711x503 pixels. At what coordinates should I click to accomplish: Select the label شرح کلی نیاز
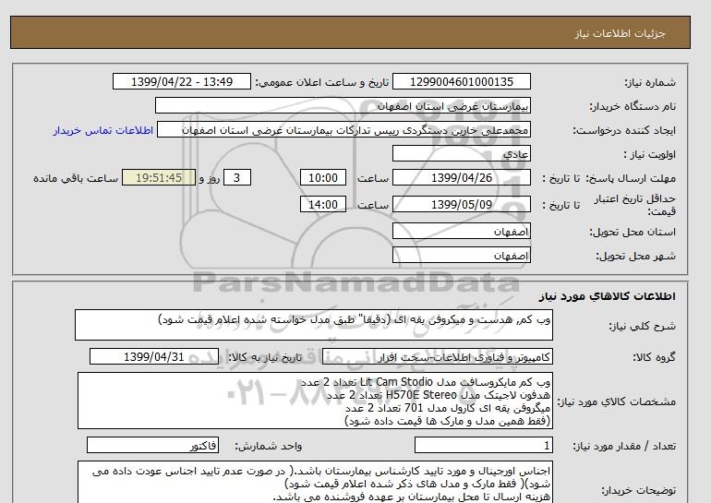click(642, 326)
